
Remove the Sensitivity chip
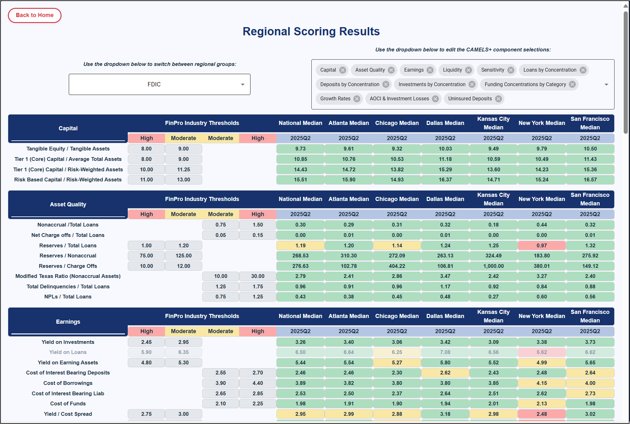511,70
